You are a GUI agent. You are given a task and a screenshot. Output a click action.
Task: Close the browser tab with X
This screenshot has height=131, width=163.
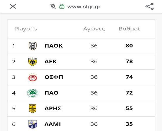click(x=13, y=6)
